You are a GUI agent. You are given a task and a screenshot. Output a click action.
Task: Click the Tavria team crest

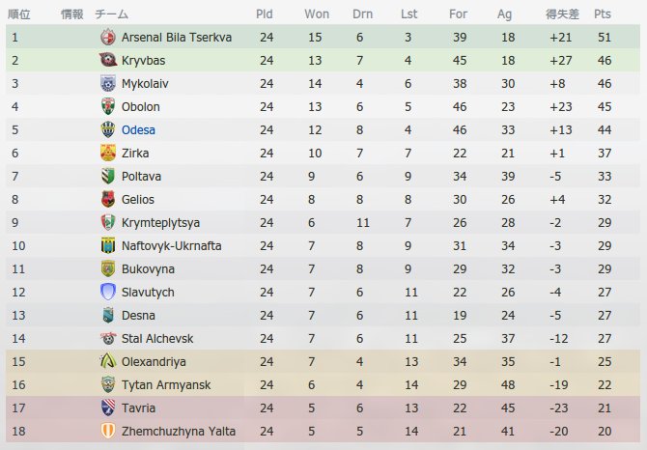pyautogui.click(x=108, y=408)
